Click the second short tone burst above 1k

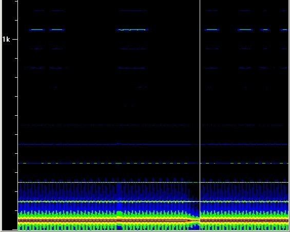click(57, 30)
